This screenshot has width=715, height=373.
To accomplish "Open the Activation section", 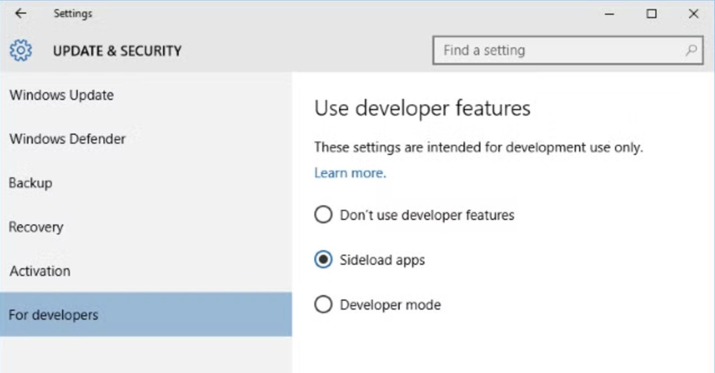I will 146,271.
